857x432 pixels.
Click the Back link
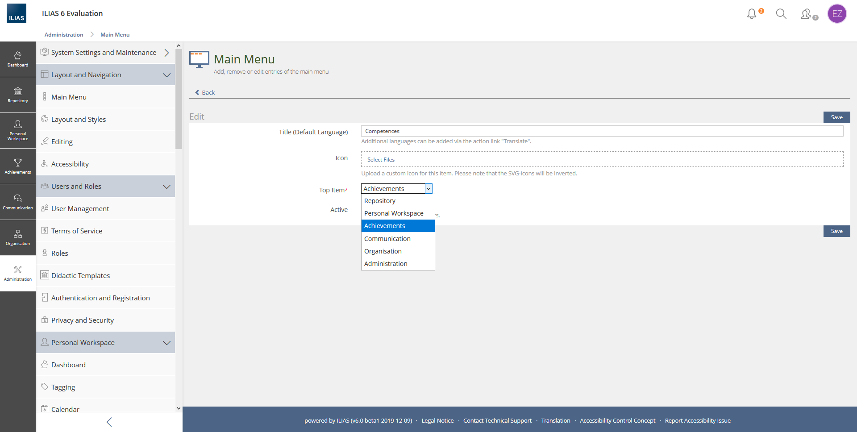point(205,92)
